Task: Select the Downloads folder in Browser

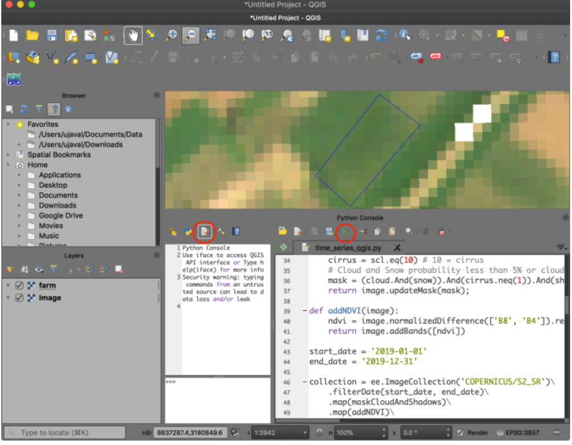Action: pos(58,205)
